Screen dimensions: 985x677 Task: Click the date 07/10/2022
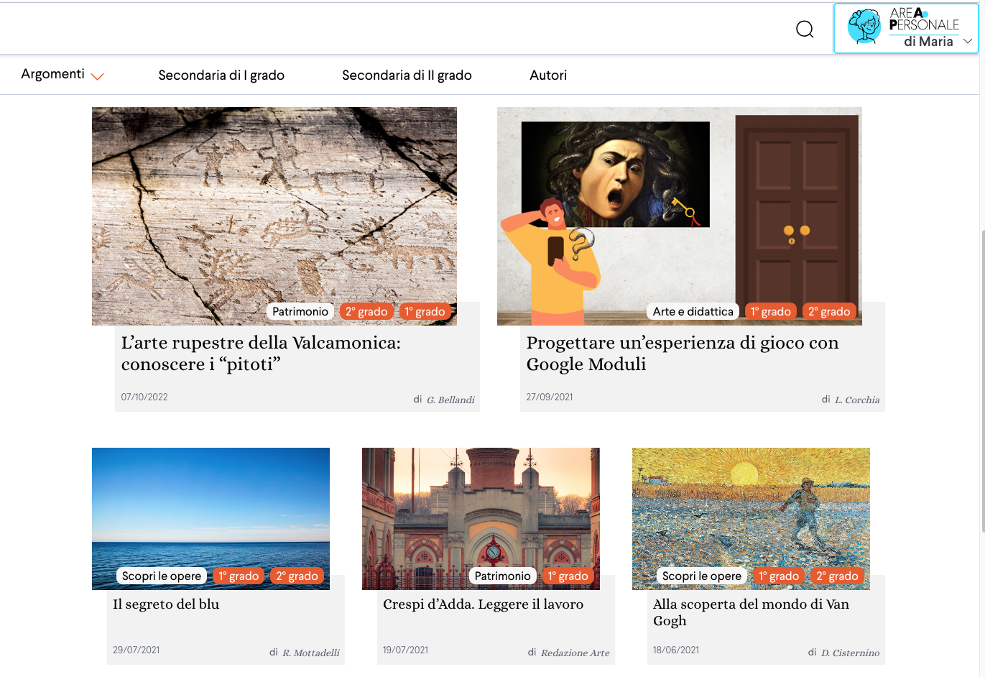[x=144, y=397]
